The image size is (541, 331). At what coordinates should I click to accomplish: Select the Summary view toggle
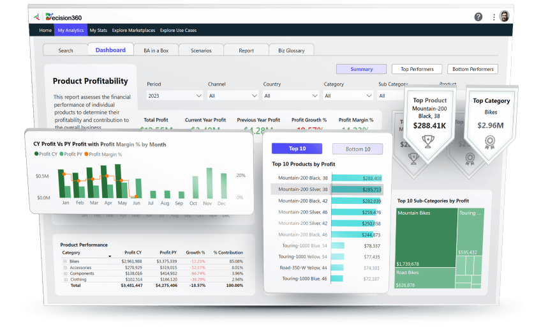coord(361,69)
